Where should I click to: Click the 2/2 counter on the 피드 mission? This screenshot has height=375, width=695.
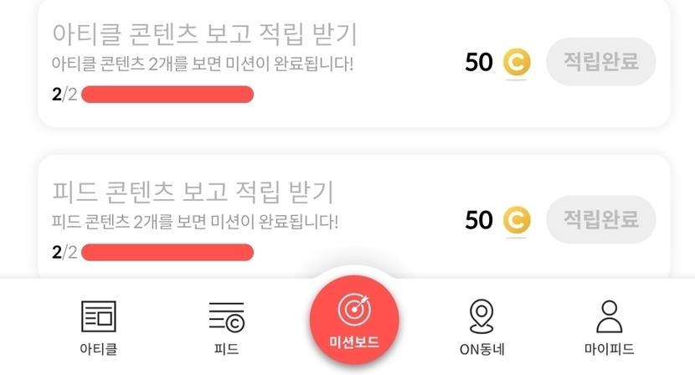pyautogui.click(x=64, y=252)
